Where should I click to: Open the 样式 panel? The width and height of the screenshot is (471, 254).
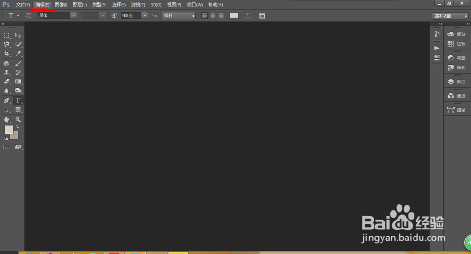click(456, 68)
